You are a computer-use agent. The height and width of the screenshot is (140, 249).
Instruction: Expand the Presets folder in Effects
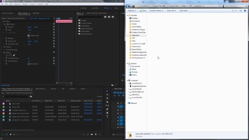tap(77, 21)
